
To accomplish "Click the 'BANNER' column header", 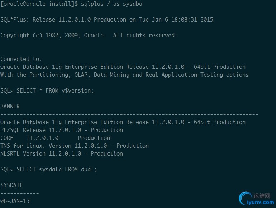I will (10, 107).
